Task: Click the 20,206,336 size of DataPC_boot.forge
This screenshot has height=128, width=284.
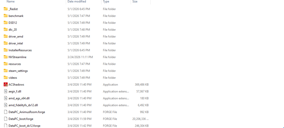Action: [x=141, y=119]
